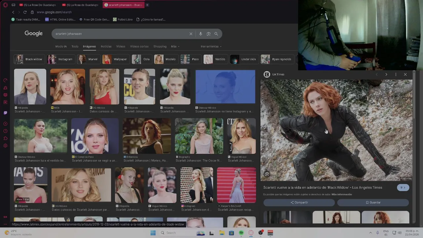423x238 pixels.
Task: Open the Más información link
Action: pos(342,194)
